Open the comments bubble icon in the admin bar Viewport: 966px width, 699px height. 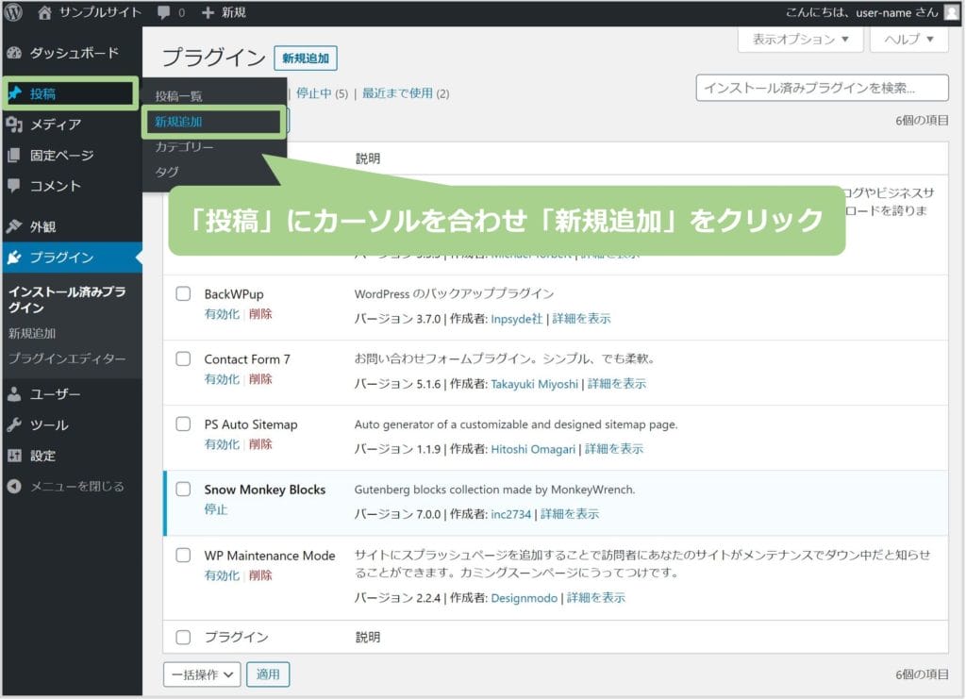tap(163, 12)
